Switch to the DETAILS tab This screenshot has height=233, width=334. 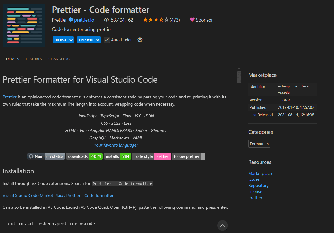(12, 59)
